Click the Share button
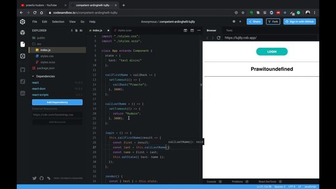336x189 pixels. (x=255, y=22)
